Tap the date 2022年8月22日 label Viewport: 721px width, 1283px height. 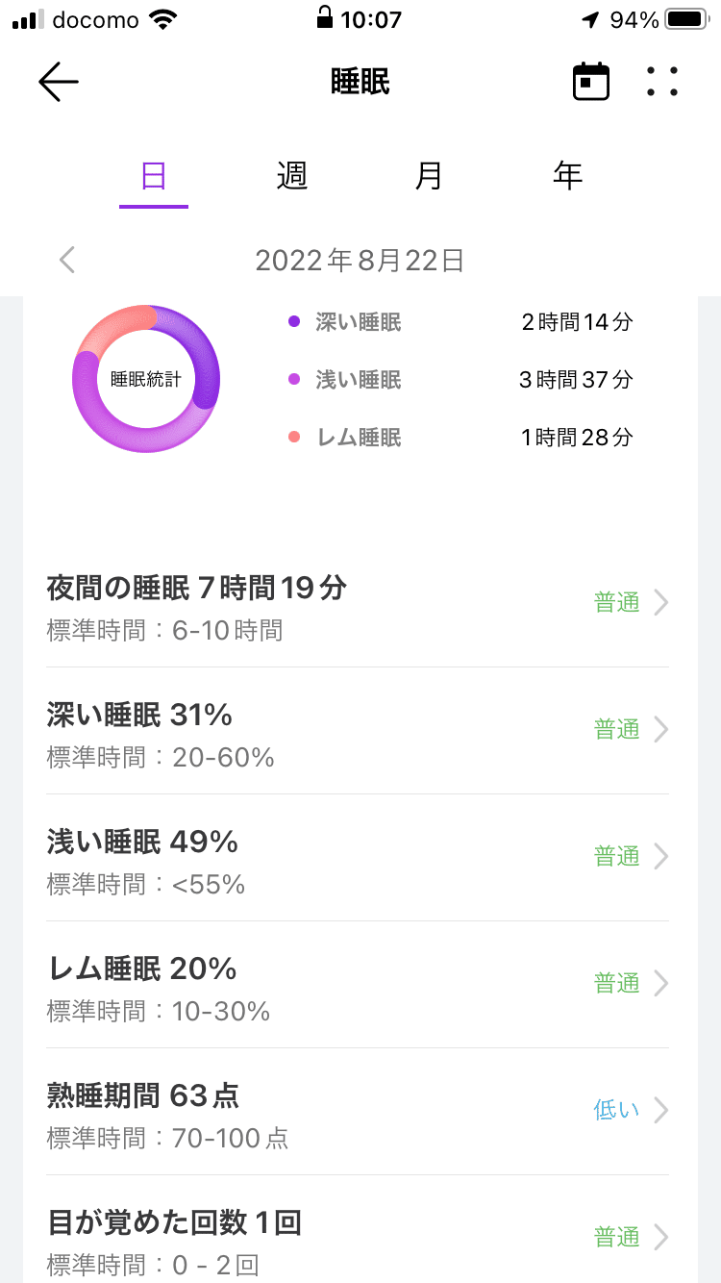(360, 260)
